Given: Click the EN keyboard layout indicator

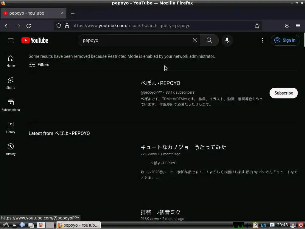Looking at the screenshot, I should tap(263, 225).
